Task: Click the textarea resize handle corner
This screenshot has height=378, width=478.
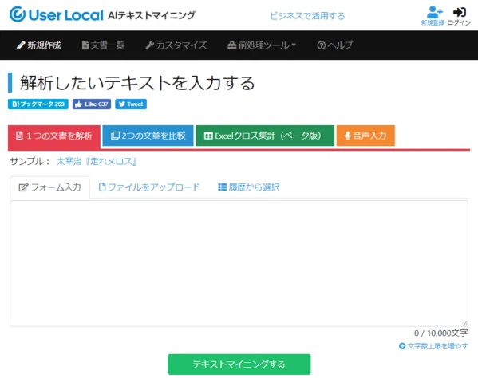Action: tap(464, 323)
